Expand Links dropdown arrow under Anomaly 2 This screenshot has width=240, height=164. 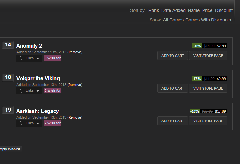tap(38, 58)
